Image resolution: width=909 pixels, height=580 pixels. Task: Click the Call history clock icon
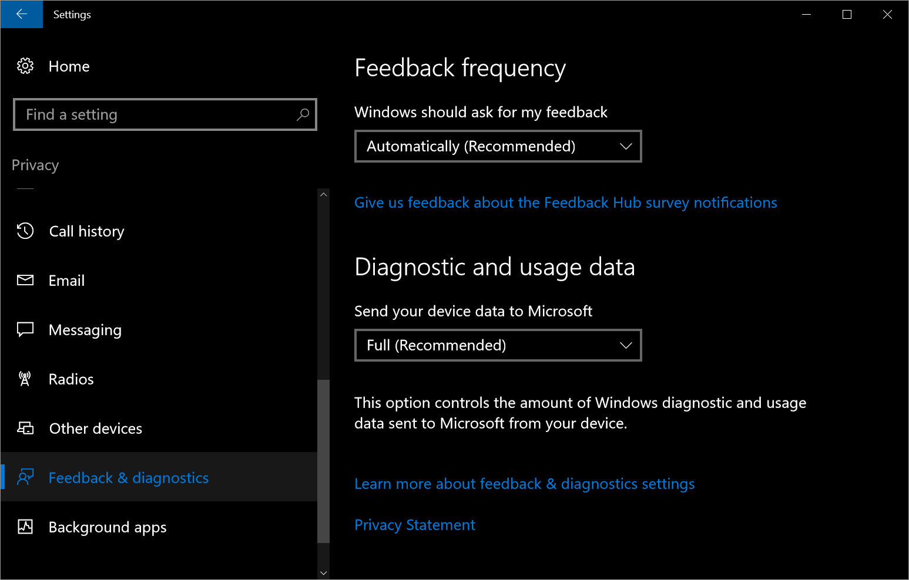pos(25,231)
